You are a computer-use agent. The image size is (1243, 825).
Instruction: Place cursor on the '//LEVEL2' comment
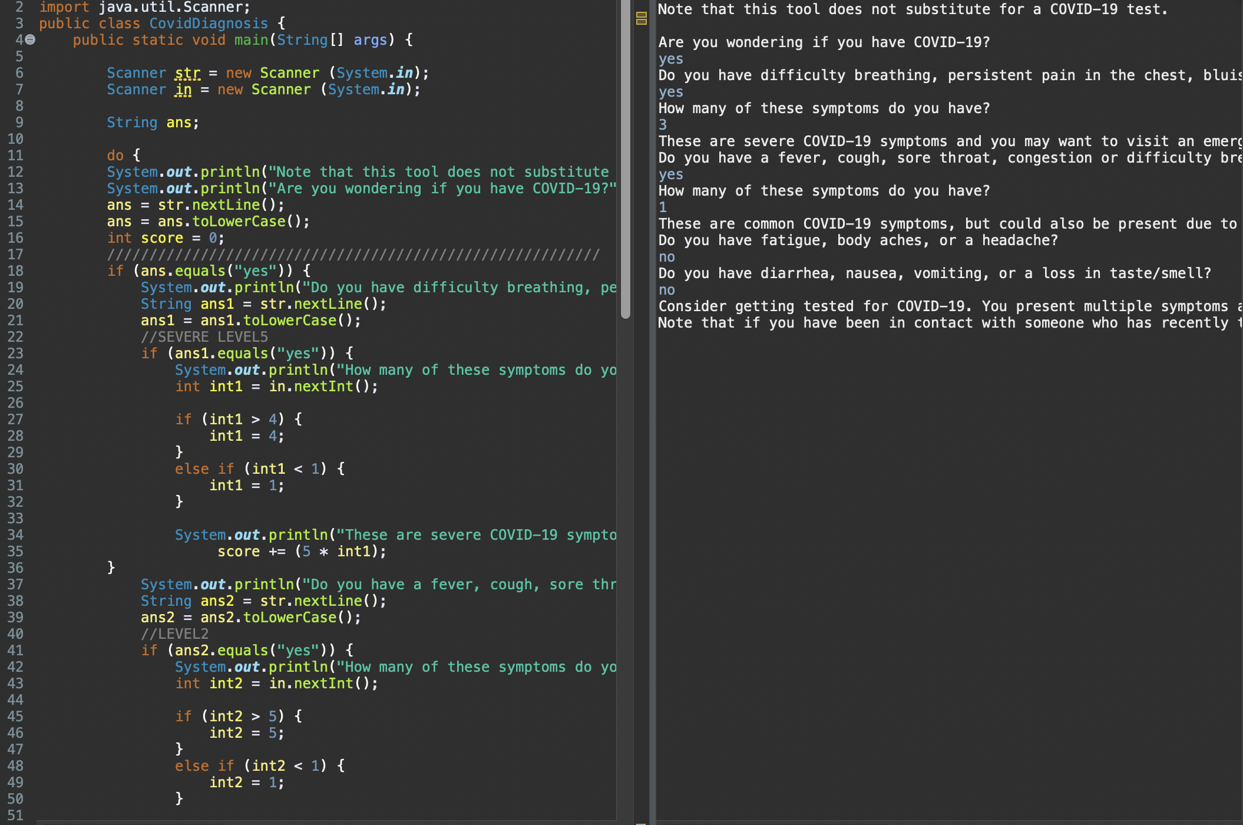pos(174,634)
